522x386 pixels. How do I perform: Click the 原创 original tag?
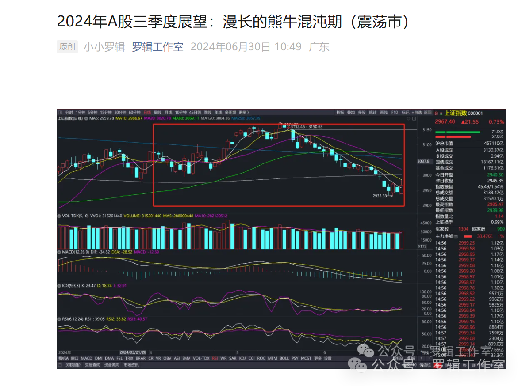tap(67, 47)
